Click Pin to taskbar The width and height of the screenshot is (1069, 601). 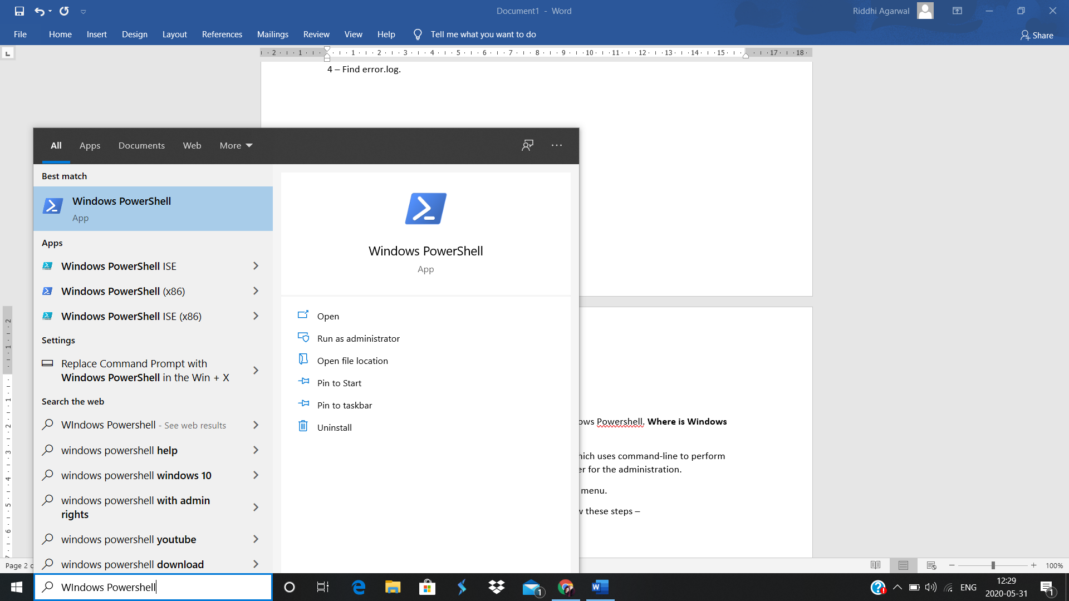(344, 405)
